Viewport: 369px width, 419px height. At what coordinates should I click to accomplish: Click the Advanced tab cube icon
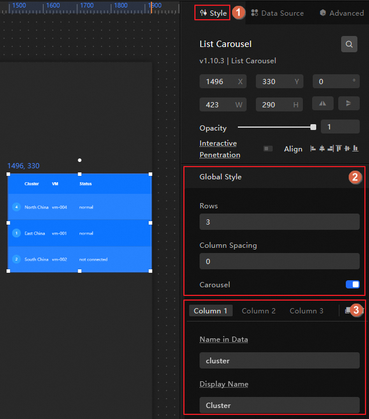323,13
